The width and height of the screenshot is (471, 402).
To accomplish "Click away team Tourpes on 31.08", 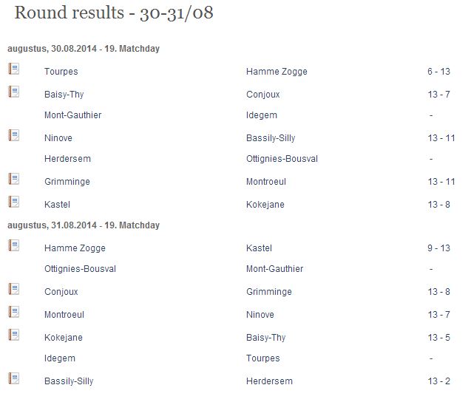I will point(263,358).
